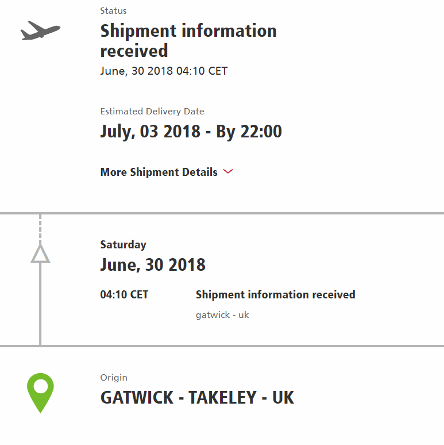Click the Saturday day label
The width and height of the screenshot is (444, 445).
point(123,245)
